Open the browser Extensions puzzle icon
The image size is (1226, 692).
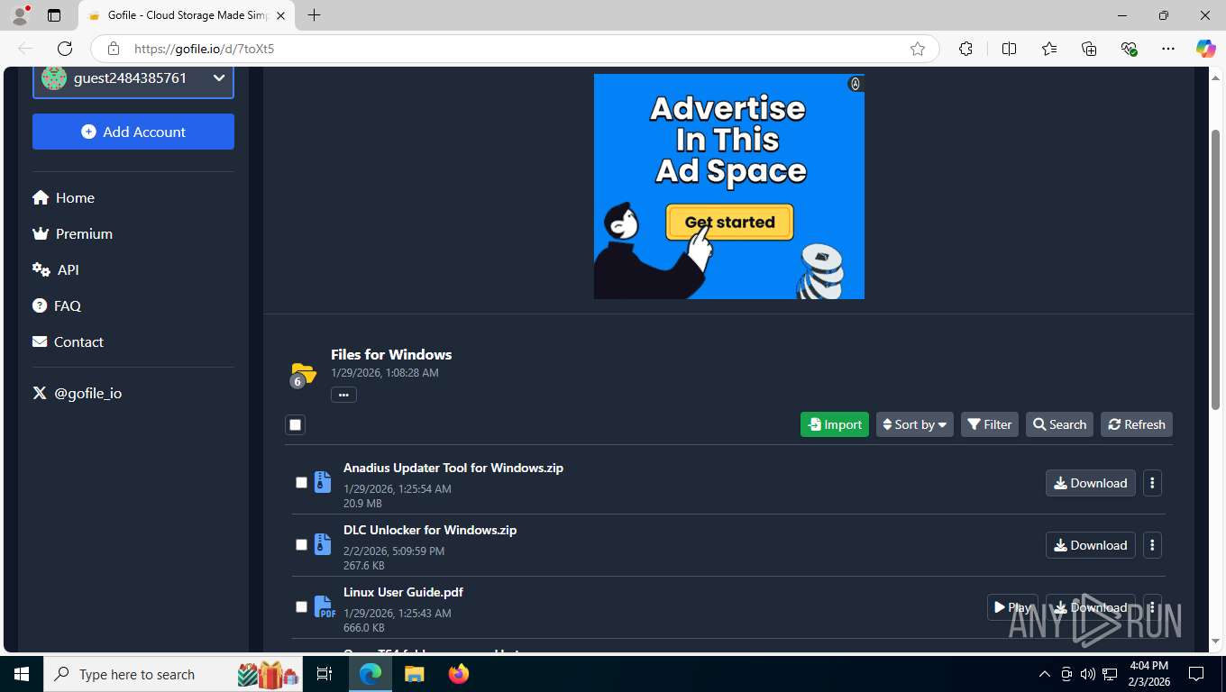pyautogui.click(x=965, y=49)
